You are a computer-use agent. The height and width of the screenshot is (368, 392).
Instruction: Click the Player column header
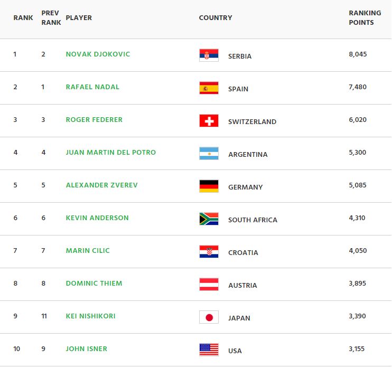click(x=79, y=18)
